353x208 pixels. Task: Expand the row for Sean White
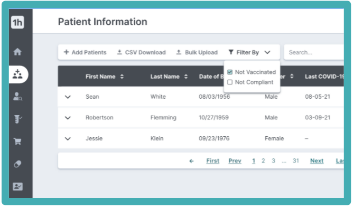(x=68, y=97)
